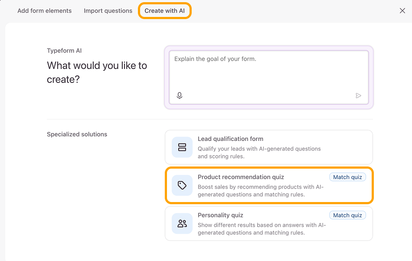Select the Product recommendation quiz title
This screenshot has height=261, width=412.
[241, 177]
